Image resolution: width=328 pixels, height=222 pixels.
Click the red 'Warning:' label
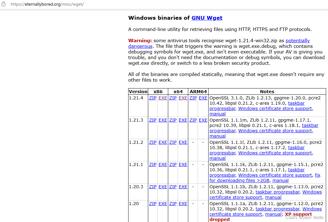pyautogui.click(x=140, y=41)
